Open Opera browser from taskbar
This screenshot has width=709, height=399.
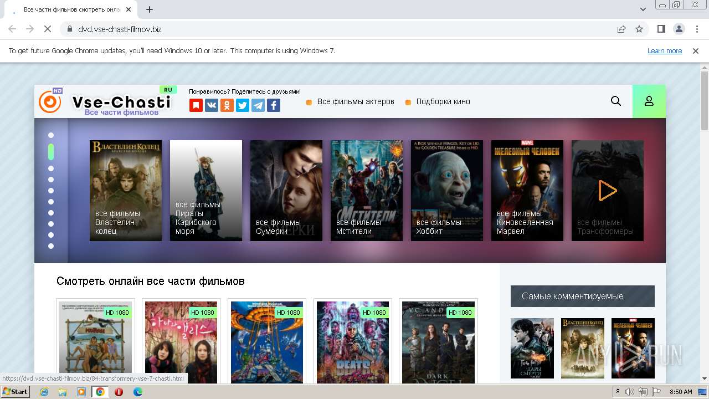click(119, 391)
